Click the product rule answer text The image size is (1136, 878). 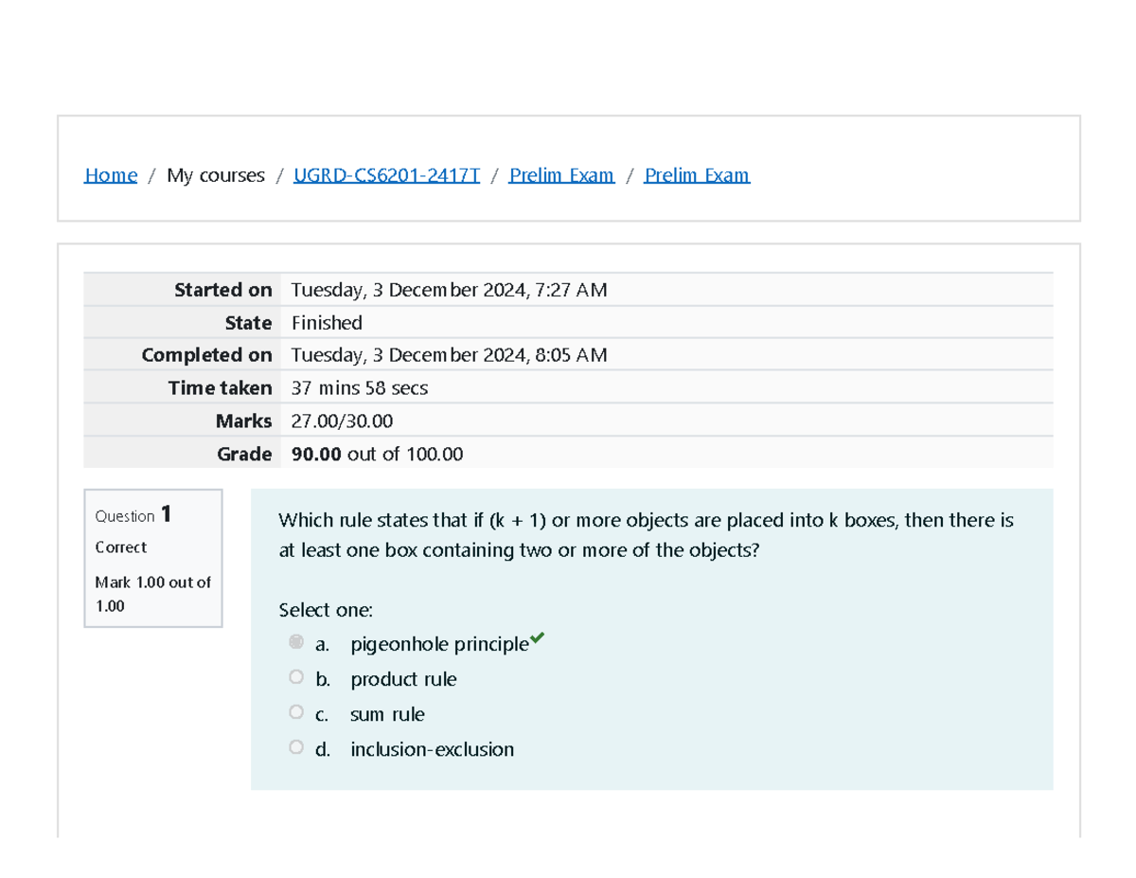(x=403, y=680)
